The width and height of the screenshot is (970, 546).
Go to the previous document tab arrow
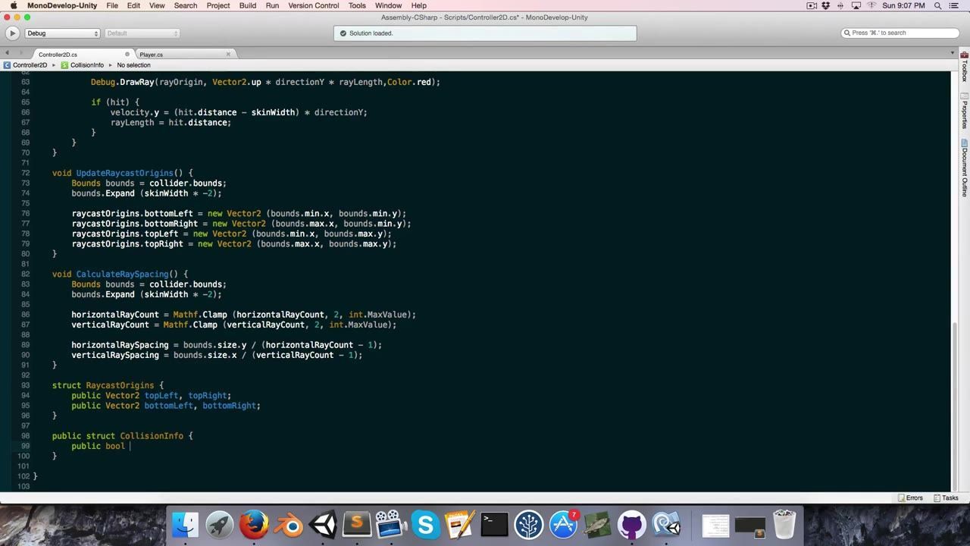[7, 53]
